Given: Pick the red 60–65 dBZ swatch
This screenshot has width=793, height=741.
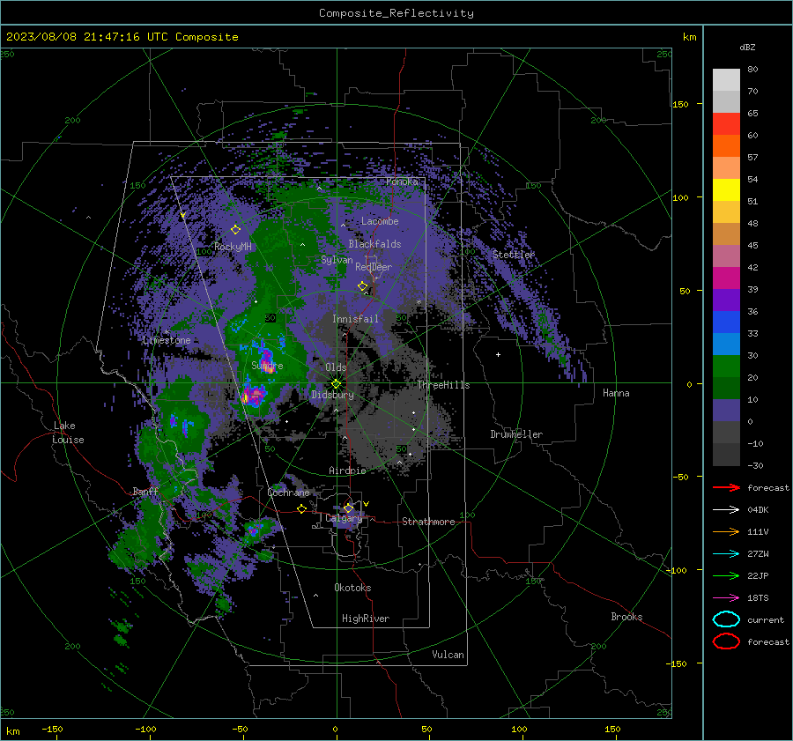Looking at the screenshot, I should (x=726, y=124).
